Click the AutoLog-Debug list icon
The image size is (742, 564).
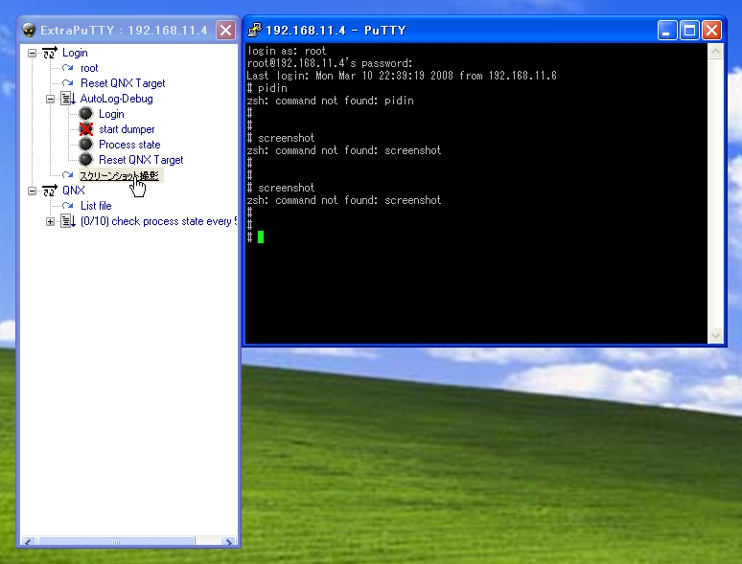[68, 99]
